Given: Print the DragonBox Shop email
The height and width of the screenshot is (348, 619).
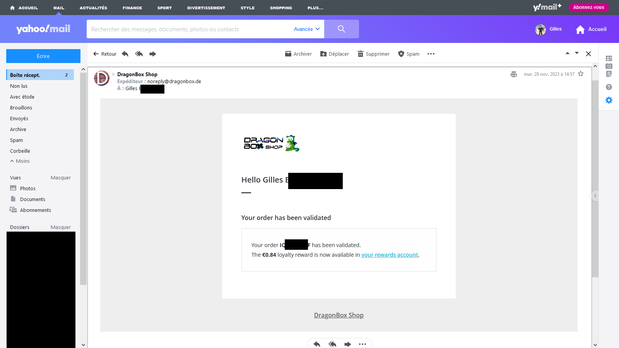Looking at the screenshot, I should click(x=514, y=74).
